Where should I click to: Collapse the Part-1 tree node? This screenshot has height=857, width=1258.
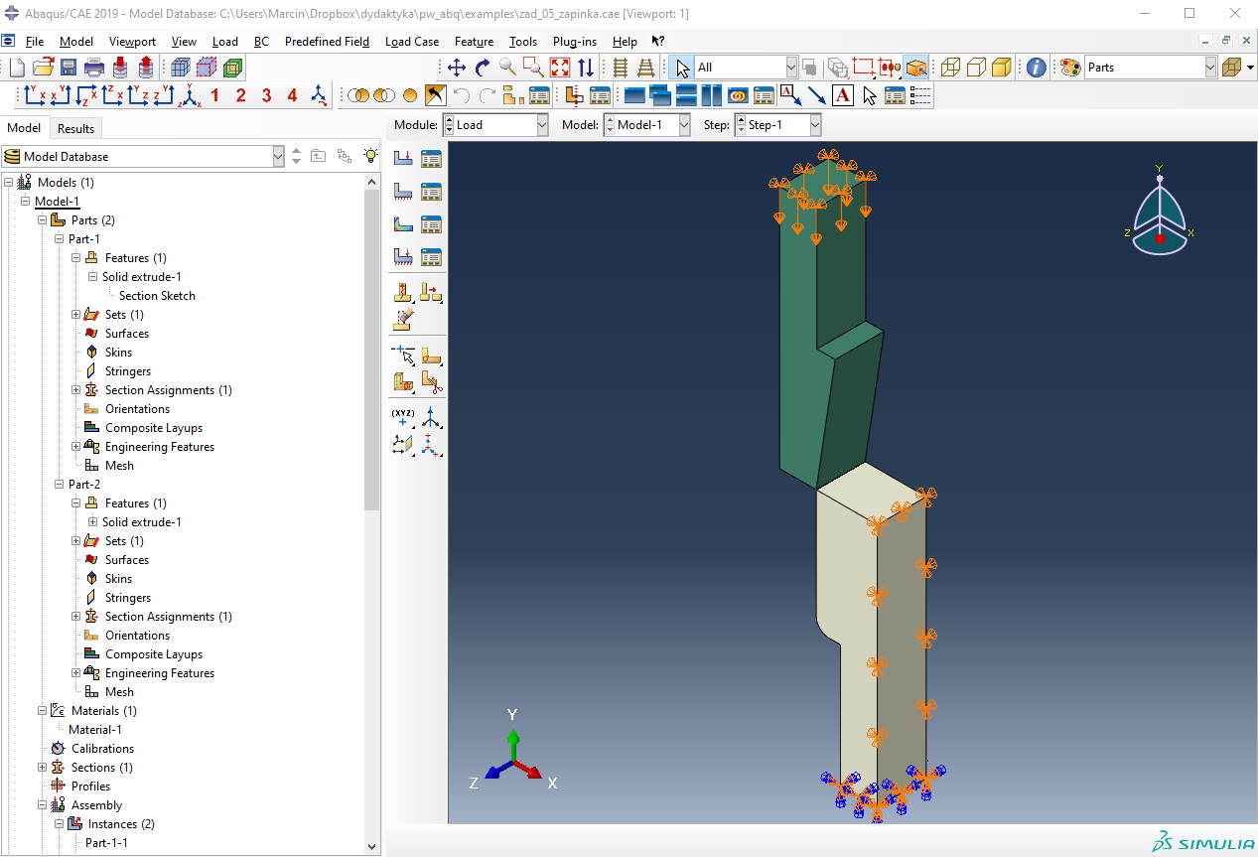(59, 239)
